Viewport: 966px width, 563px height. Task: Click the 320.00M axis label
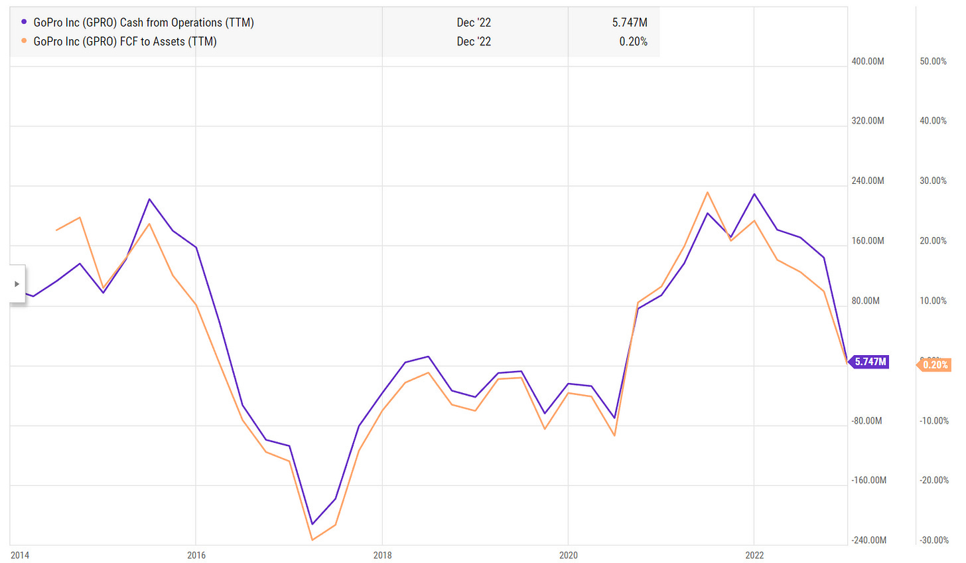coord(868,121)
